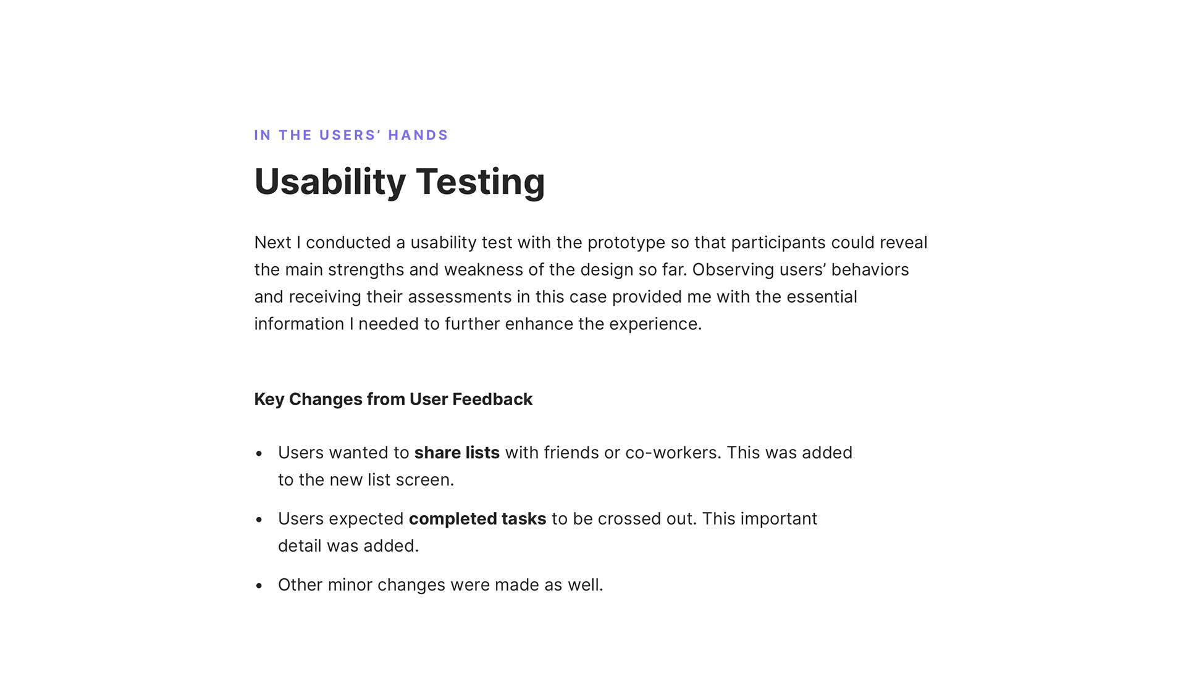1186x677 pixels.
Task: Click the bullet dot before "Other minor changes"
Action: tap(259, 586)
